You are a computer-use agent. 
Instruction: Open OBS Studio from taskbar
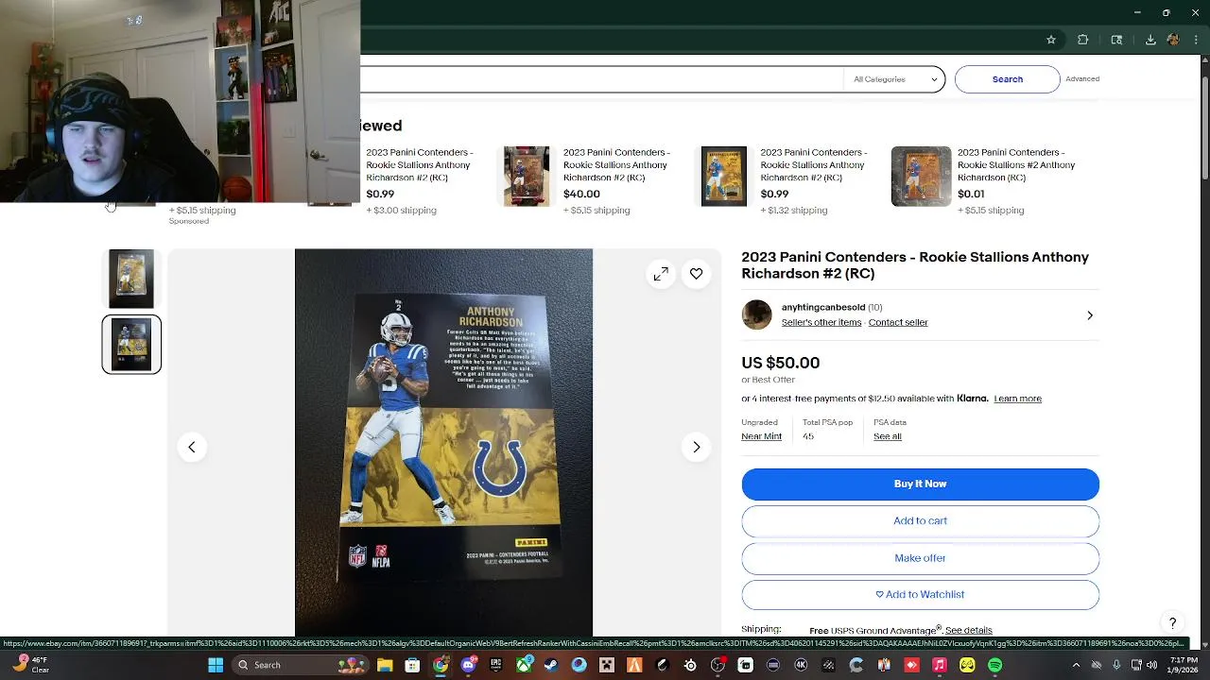coord(717,665)
